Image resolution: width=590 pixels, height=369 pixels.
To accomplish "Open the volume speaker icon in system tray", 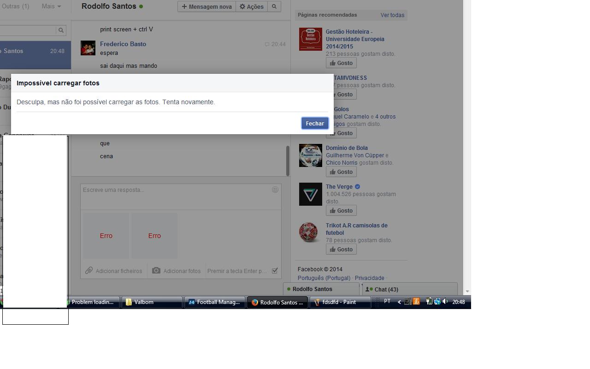I will [x=445, y=302].
